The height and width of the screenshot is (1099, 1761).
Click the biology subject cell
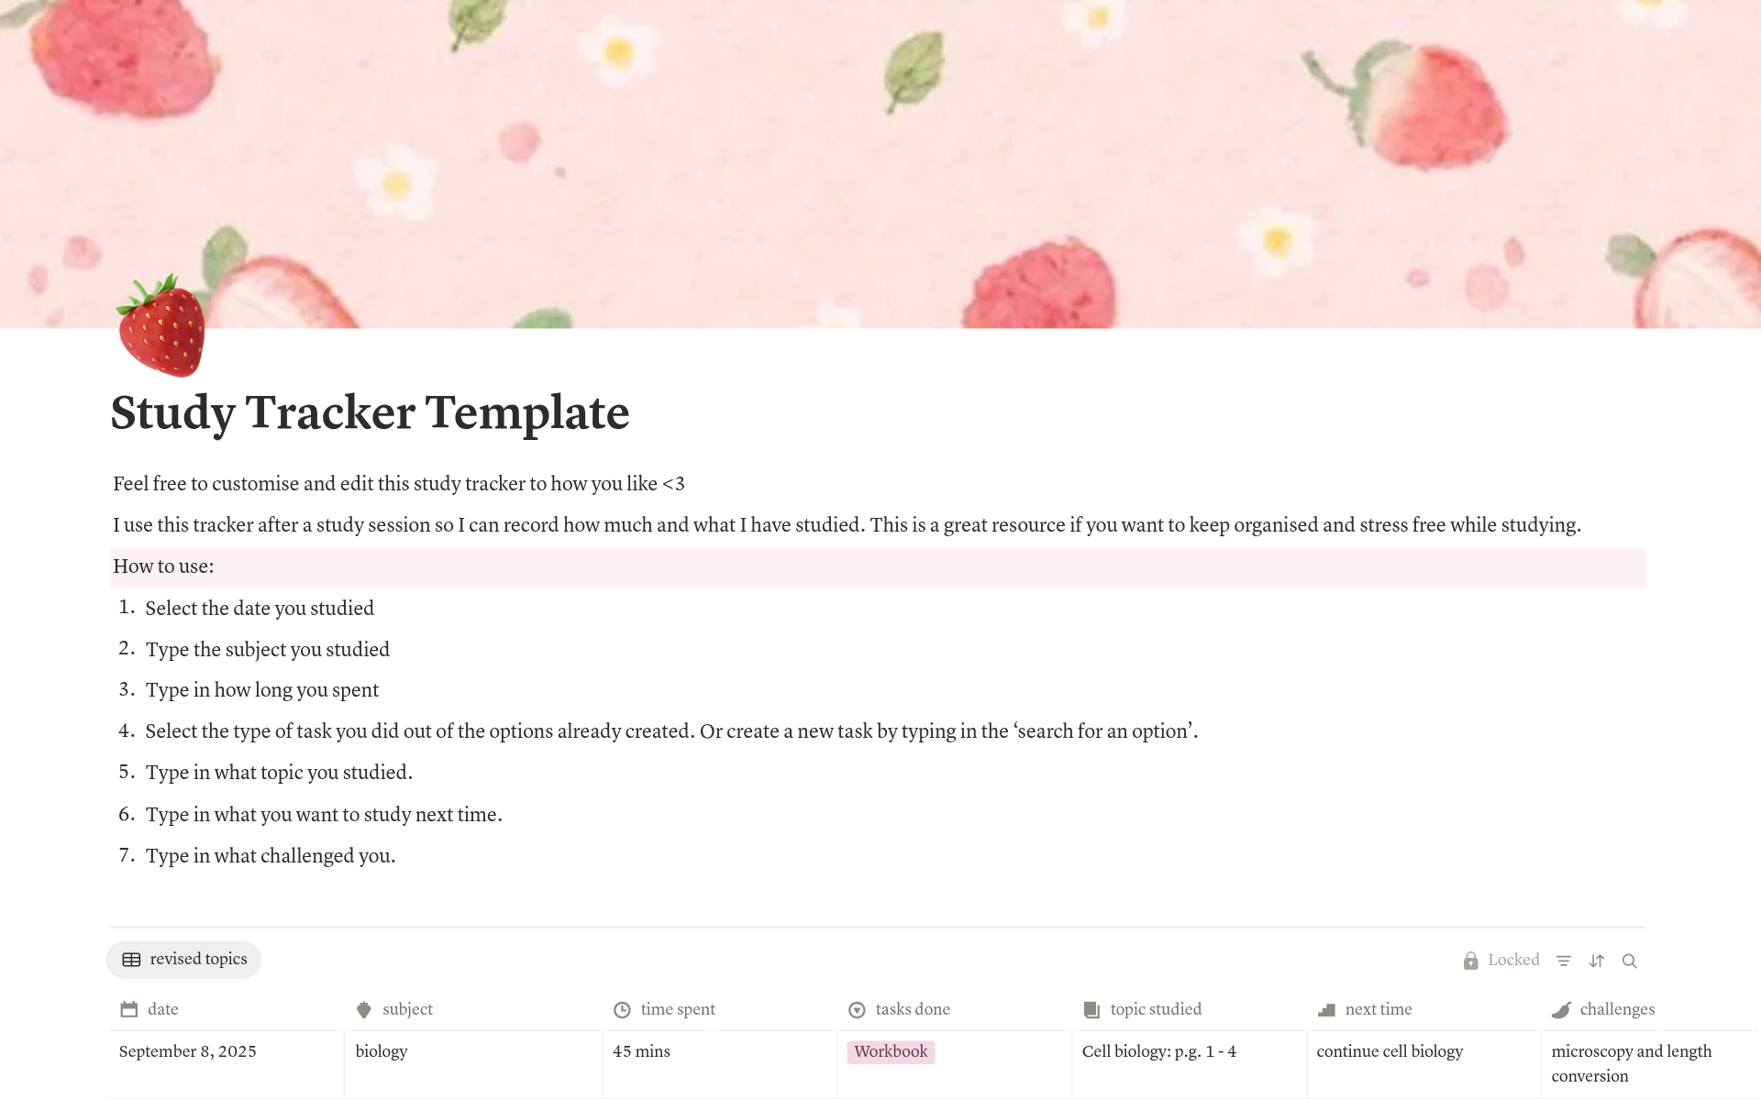click(382, 1051)
